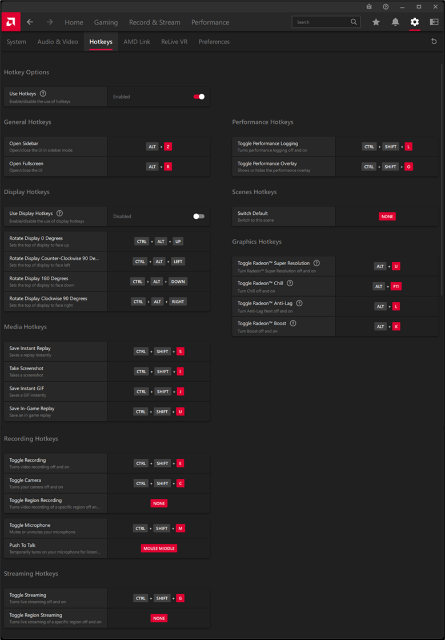The width and height of the screenshot is (445, 640).
Task: Click the Graphics Hotkeys heading
Action: [x=256, y=242]
